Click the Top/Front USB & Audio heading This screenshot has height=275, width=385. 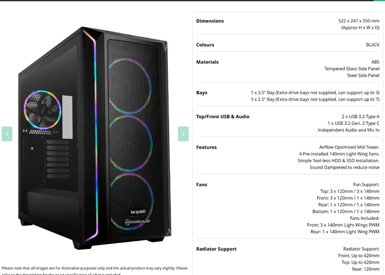[x=223, y=116]
